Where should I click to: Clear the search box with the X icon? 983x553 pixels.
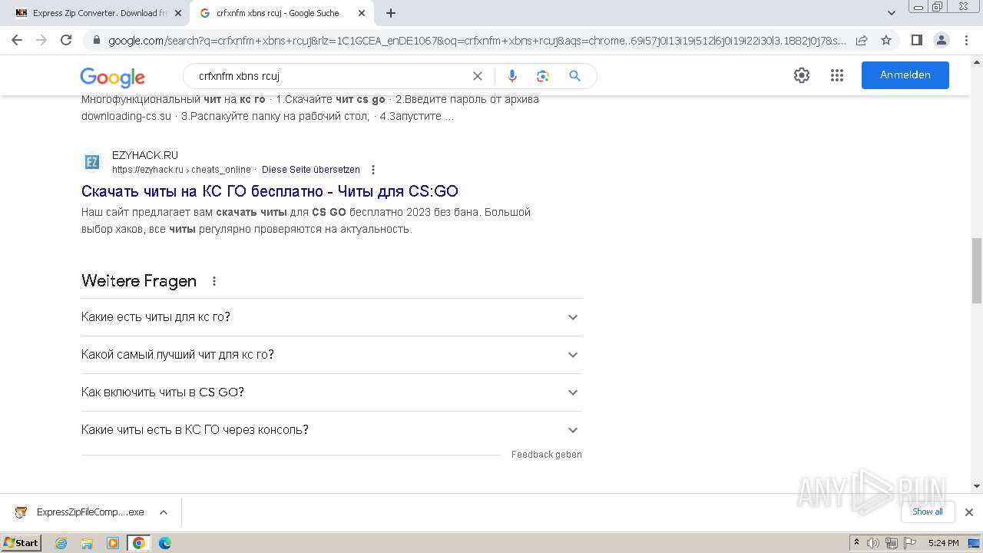pyautogui.click(x=477, y=76)
